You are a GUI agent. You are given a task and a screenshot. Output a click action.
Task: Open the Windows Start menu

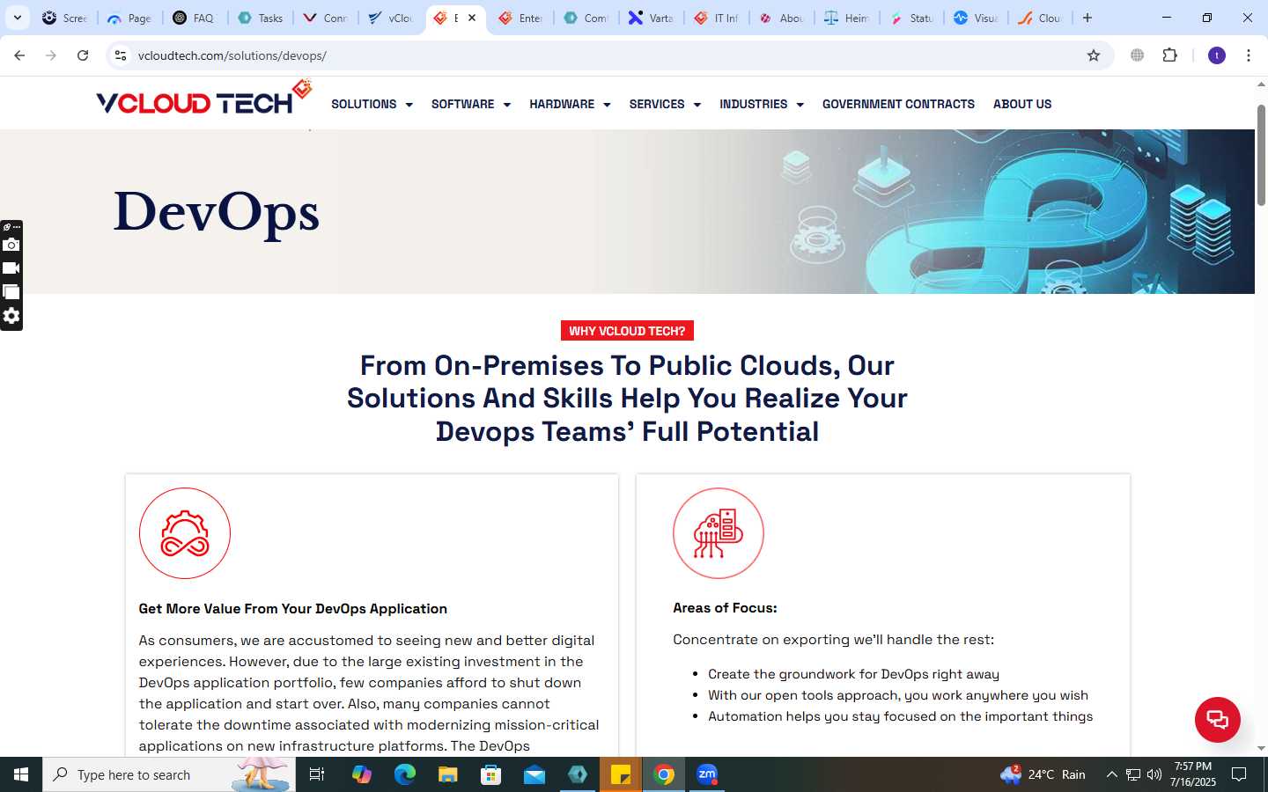click(21, 774)
